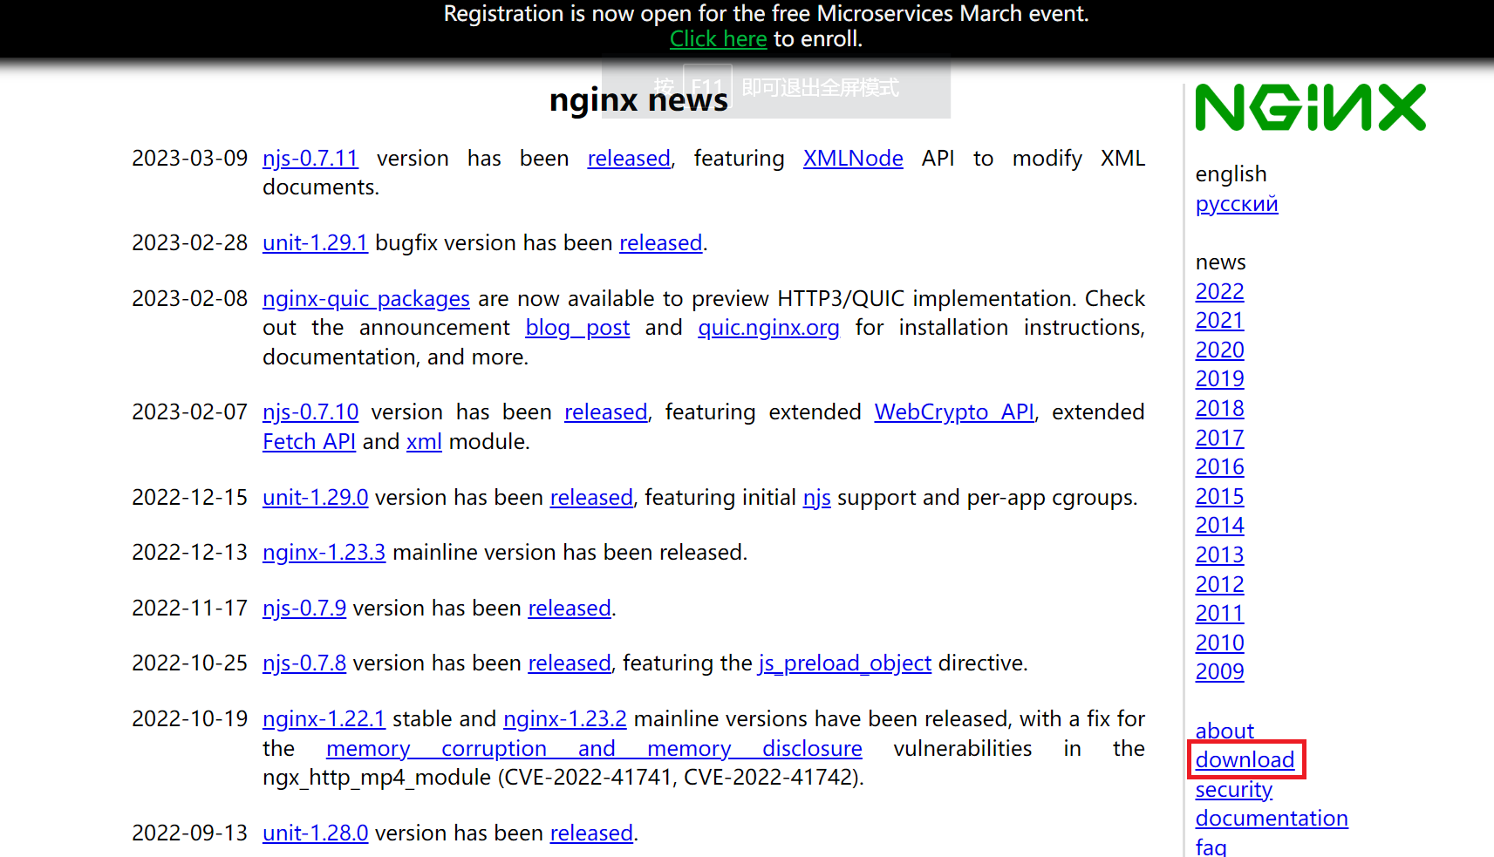Open nginx-quic packages link
This screenshot has height=857, width=1494.
pyautogui.click(x=366, y=299)
